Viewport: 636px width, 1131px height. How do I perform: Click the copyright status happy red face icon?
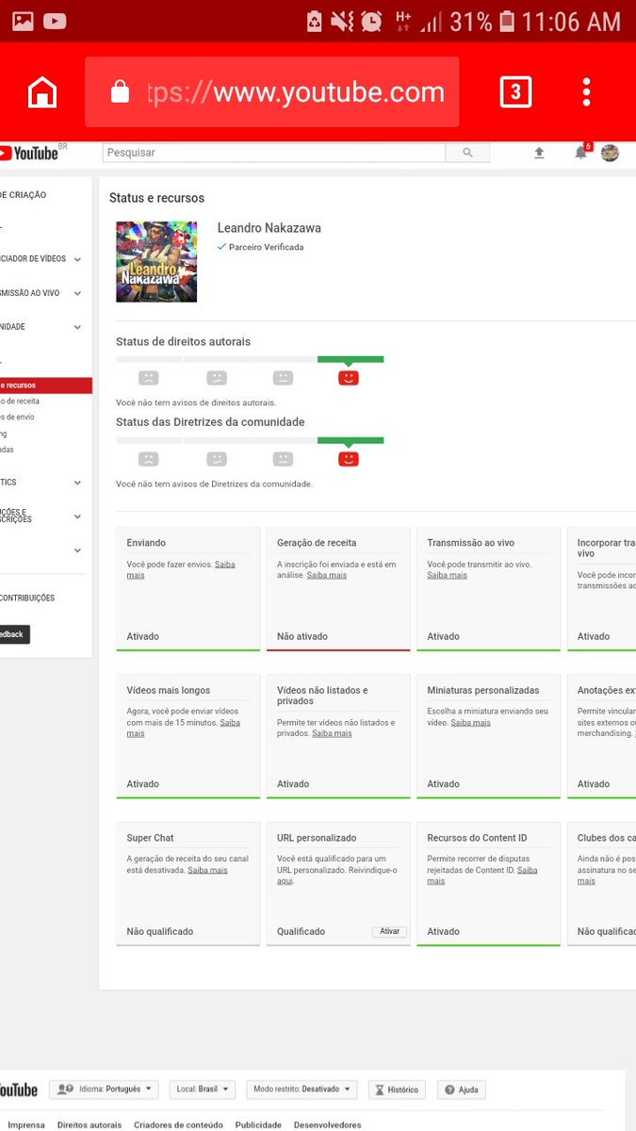point(349,378)
